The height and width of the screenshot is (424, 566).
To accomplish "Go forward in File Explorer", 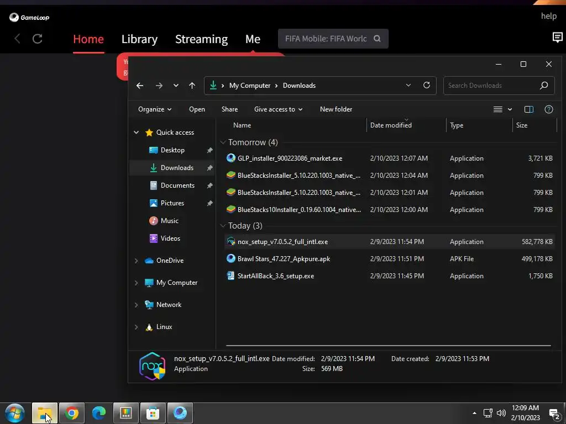I will tap(159, 86).
